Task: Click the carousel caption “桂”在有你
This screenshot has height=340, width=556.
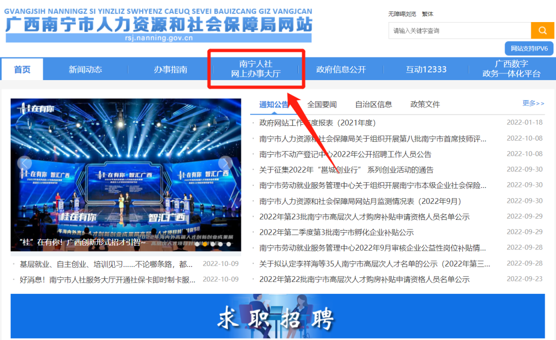Action: pos(82,242)
